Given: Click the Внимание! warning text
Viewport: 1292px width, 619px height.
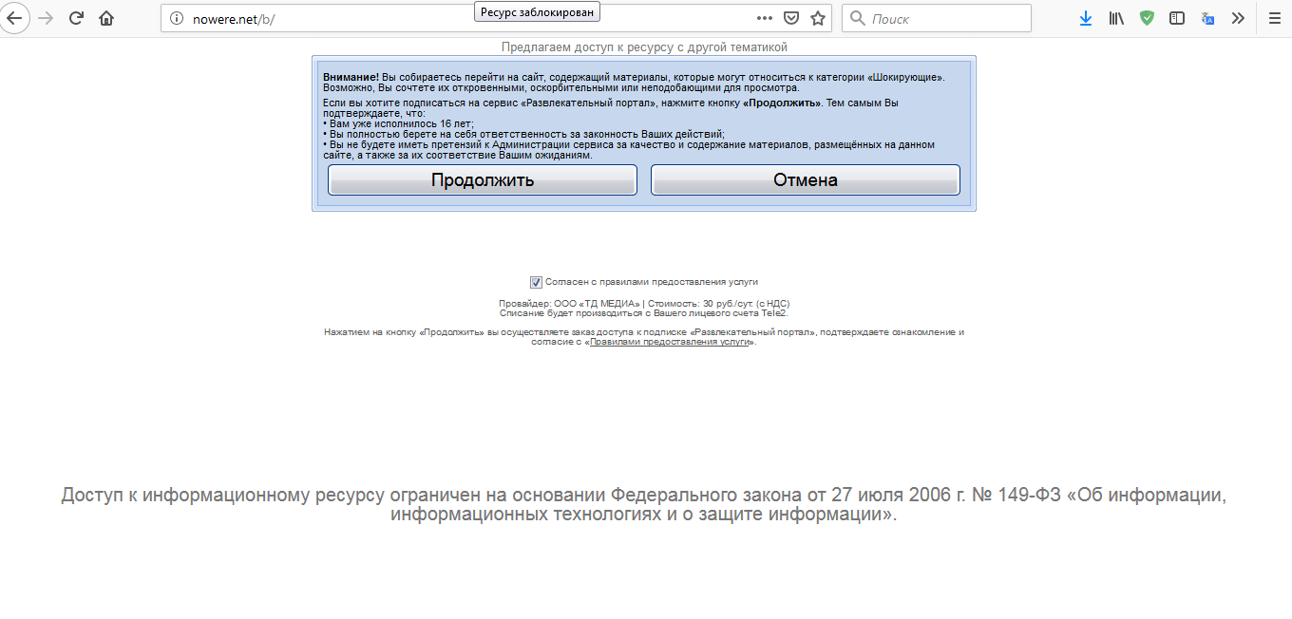Looking at the screenshot, I should pos(351,76).
